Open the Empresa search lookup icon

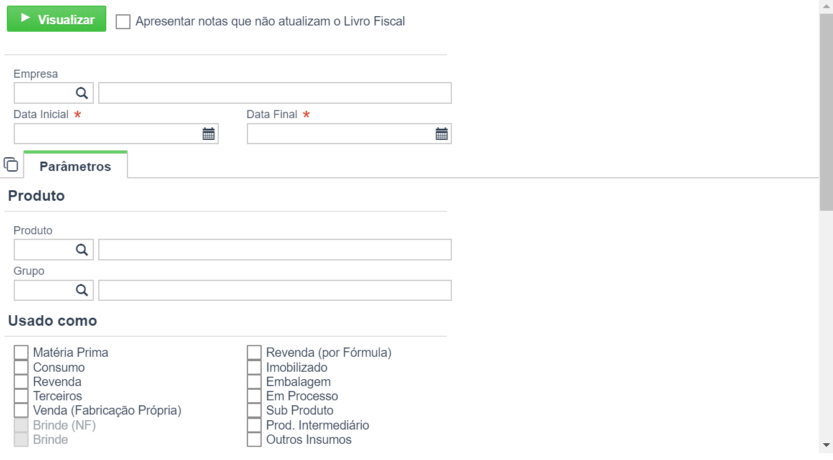[82, 93]
